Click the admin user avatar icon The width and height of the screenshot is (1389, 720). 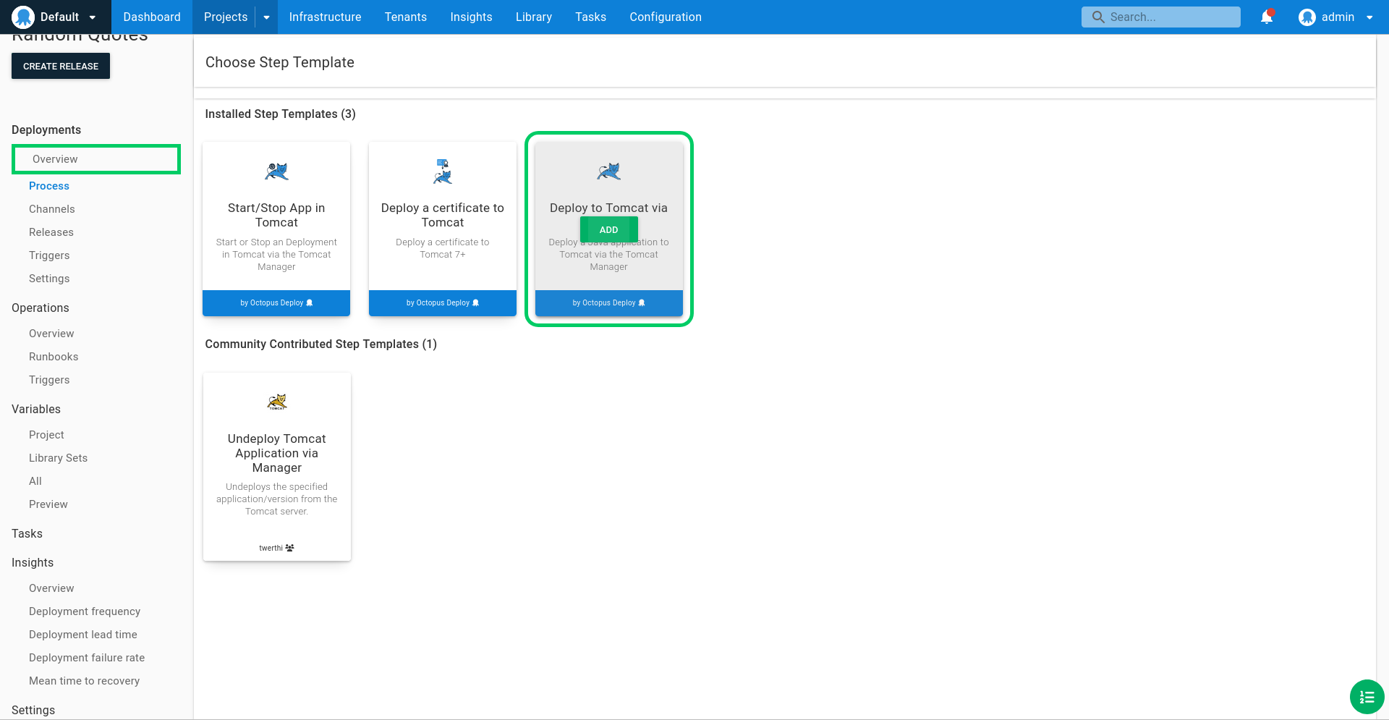(1307, 17)
